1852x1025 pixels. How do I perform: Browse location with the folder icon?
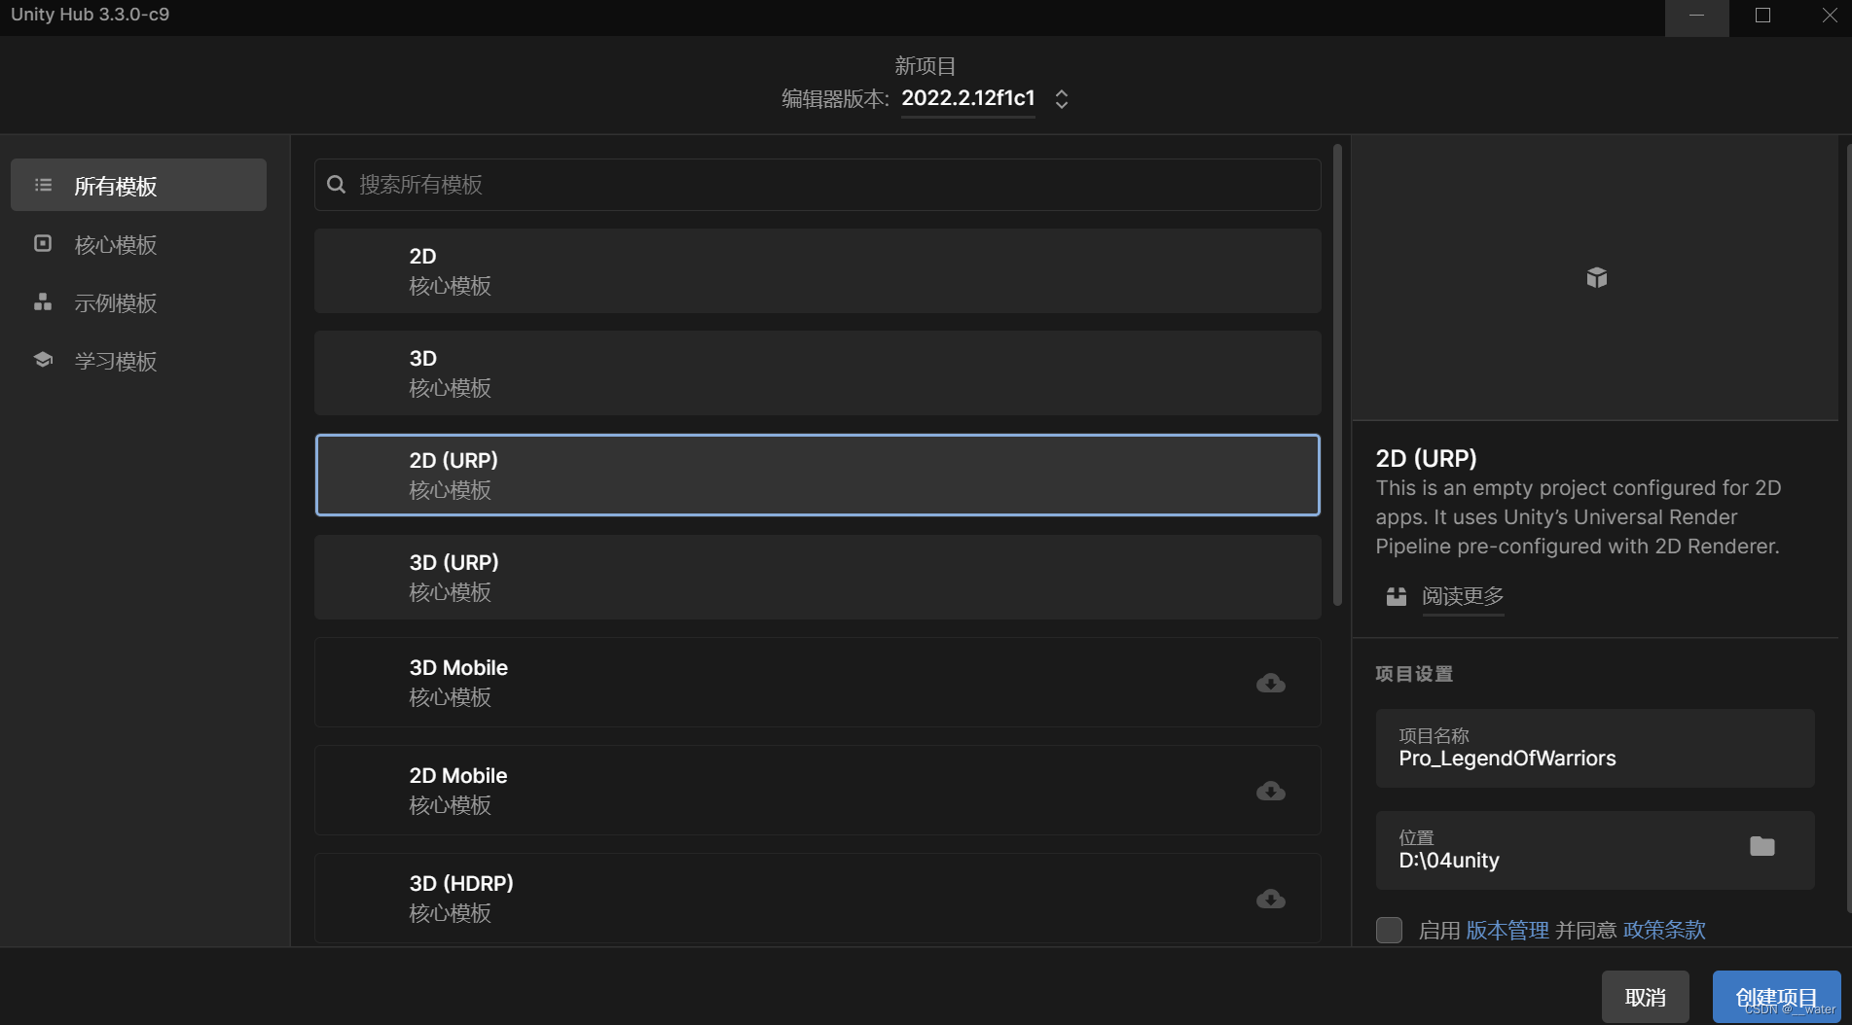coord(1761,846)
